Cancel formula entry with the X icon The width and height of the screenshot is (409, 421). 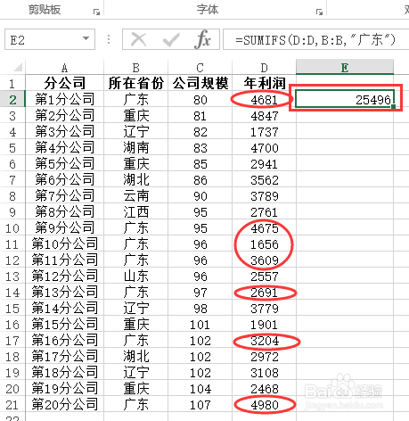point(139,39)
